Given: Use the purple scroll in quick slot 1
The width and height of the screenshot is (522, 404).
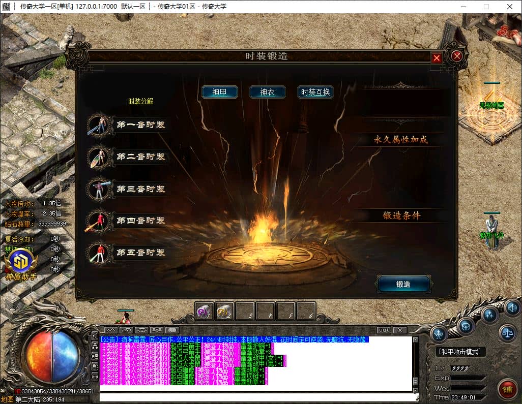Looking at the screenshot, I should click(204, 312).
